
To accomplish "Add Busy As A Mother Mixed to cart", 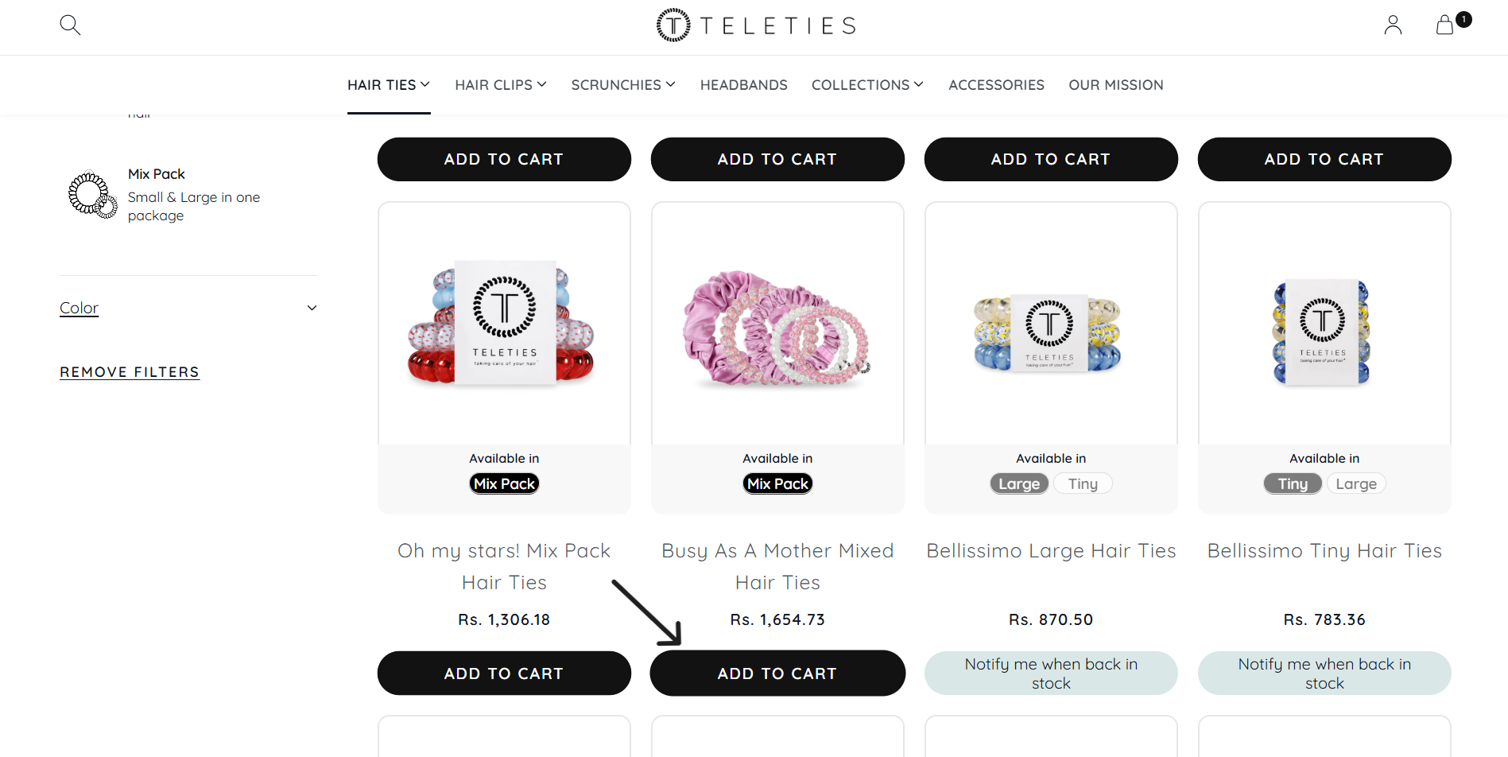I will 777,674.
